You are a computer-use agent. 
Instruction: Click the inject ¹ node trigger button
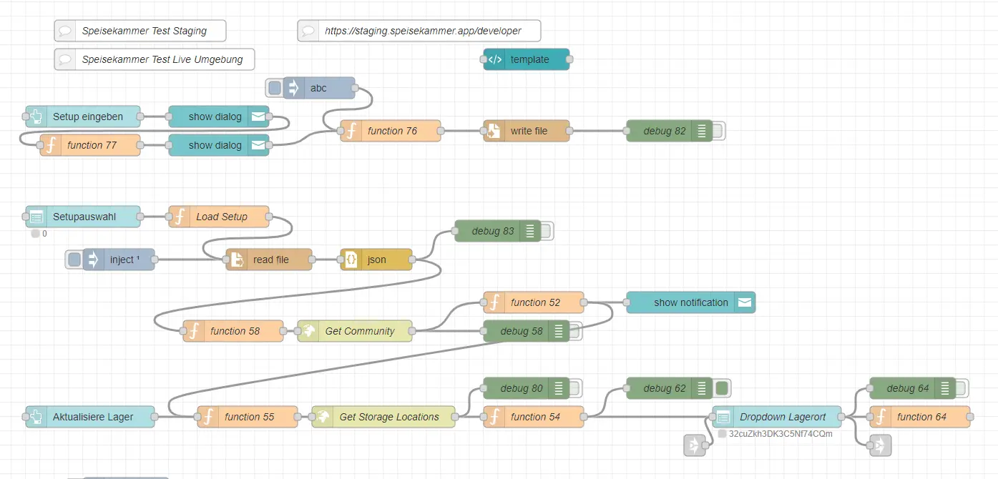(x=74, y=260)
